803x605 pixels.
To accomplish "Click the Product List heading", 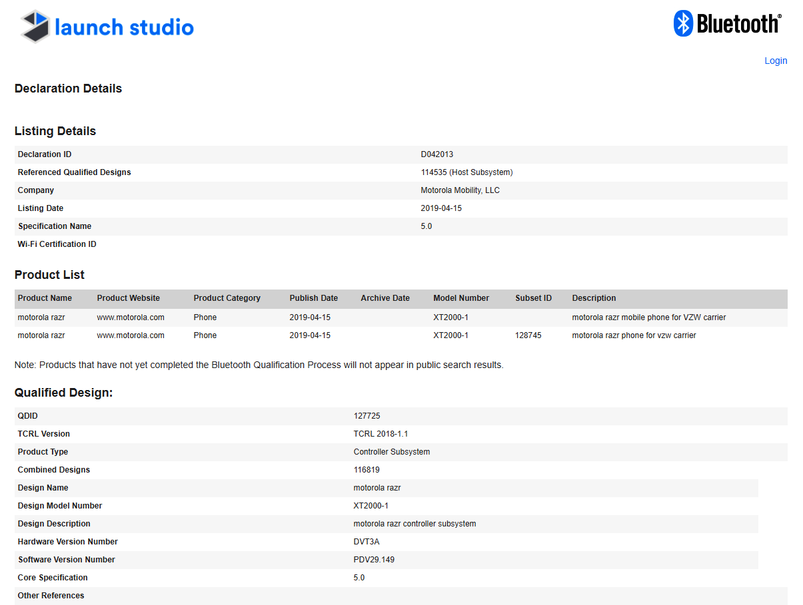I will [49, 275].
